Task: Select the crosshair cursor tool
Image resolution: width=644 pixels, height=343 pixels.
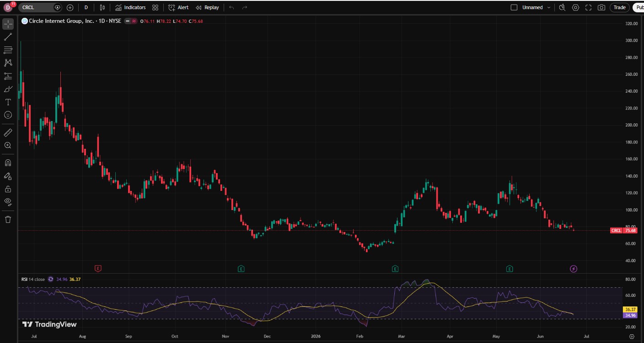Action: pyautogui.click(x=8, y=24)
